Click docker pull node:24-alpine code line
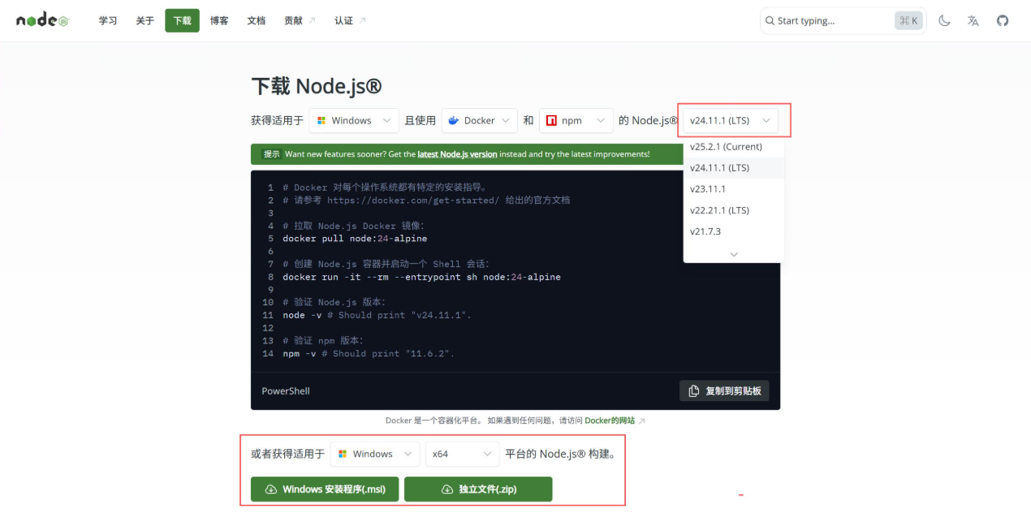The height and width of the screenshot is (518, 1031). tap(355, 239)
